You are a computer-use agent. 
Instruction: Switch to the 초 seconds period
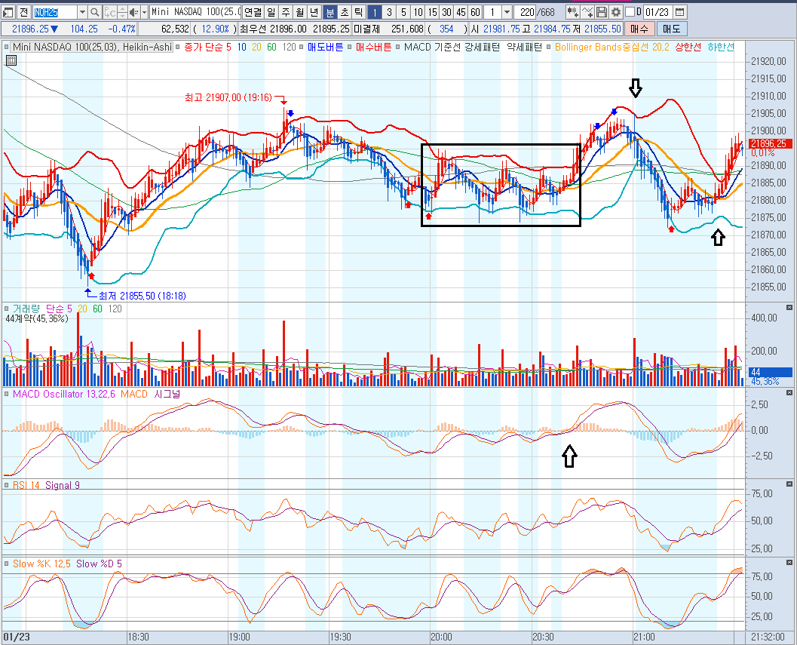345,12
